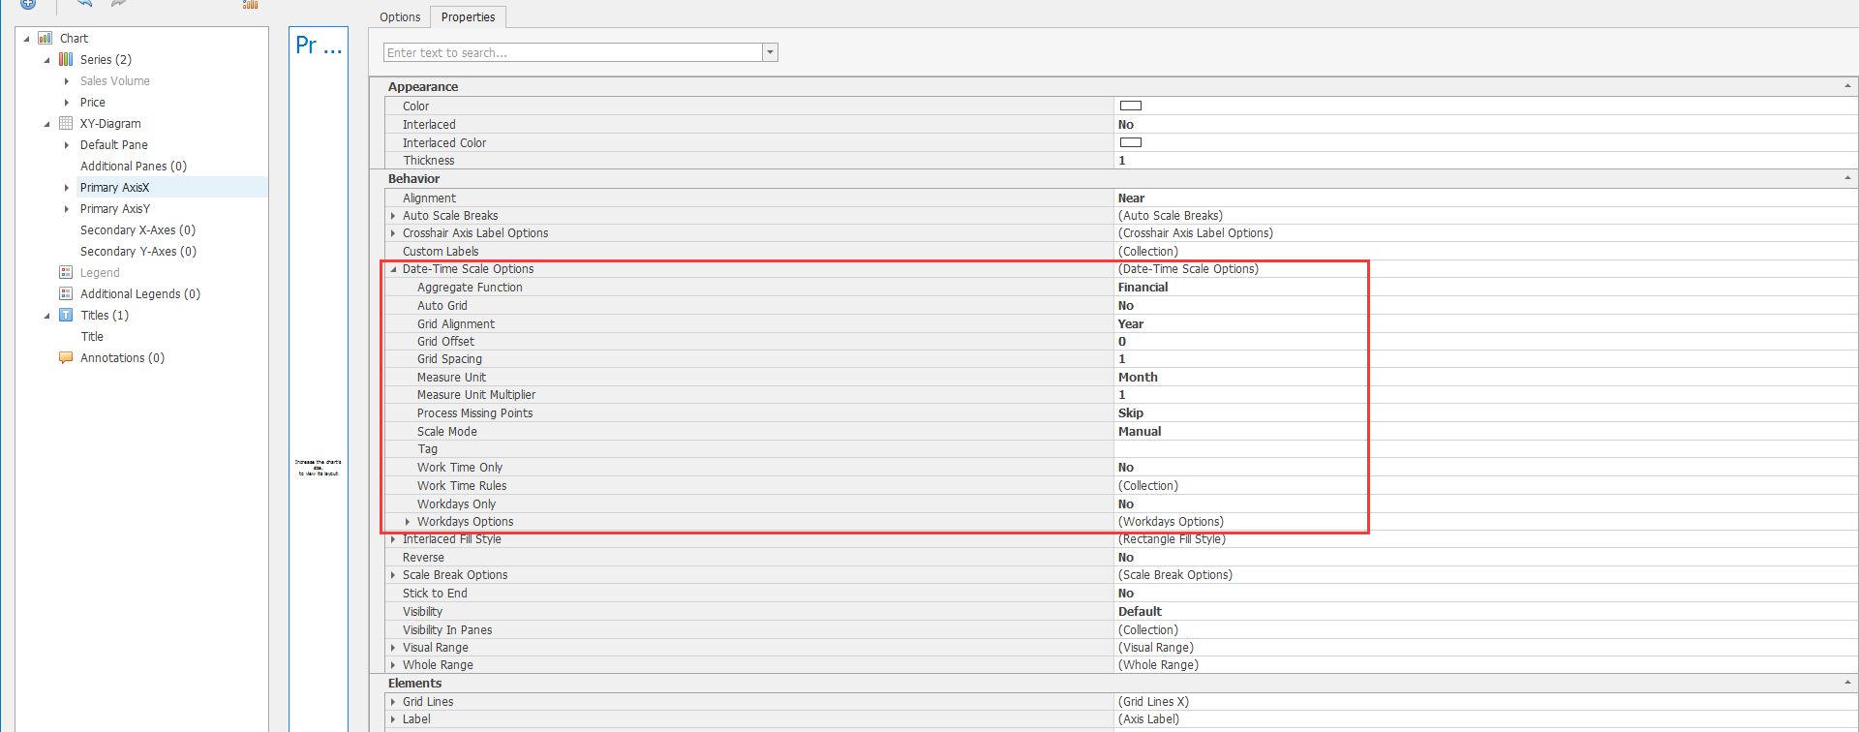Screen dimensions: 1859x732
Task: Click the 'Enter text to search' field
Action: tap(573, 52)
